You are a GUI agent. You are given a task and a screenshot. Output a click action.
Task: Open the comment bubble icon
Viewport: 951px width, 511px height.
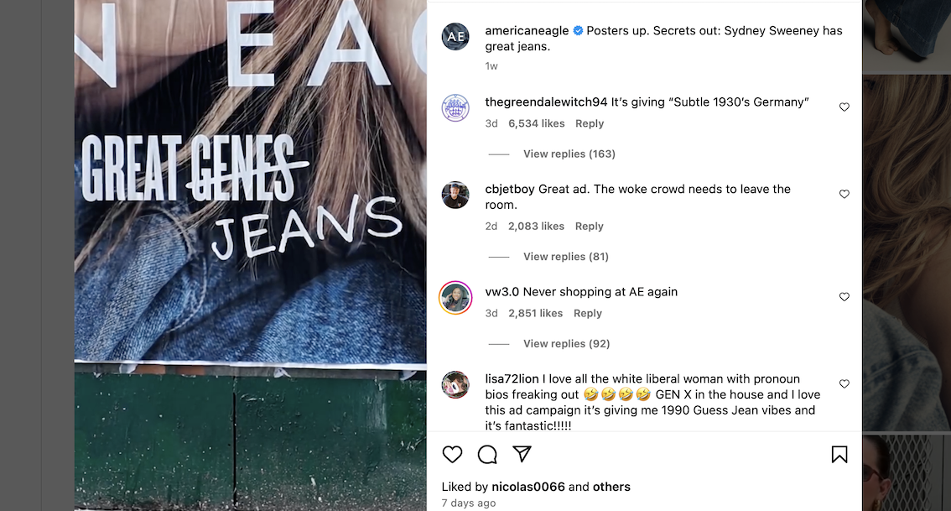(x=487, y=455)
